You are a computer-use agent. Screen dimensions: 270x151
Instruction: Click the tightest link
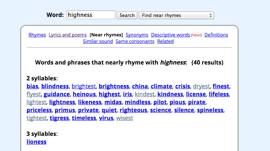36,118
